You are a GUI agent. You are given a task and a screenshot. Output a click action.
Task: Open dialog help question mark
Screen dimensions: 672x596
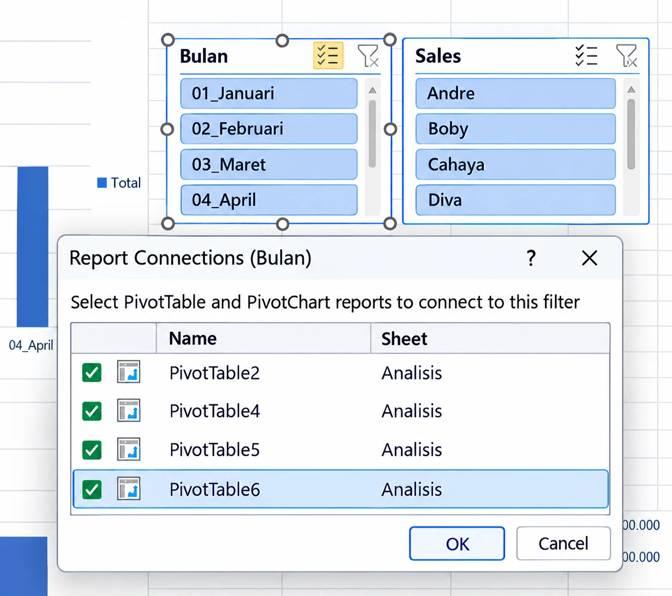pos(531,258)
